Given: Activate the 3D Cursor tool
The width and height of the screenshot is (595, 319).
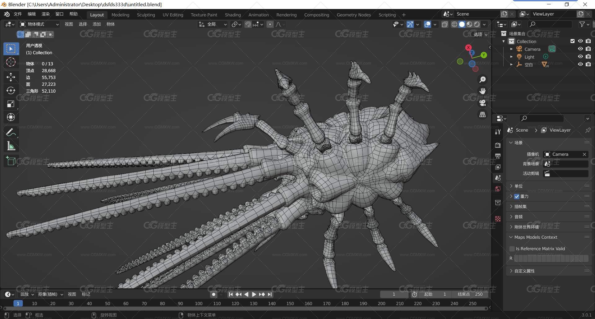Looking at the screenshot, I should click(x=11, y=62).
